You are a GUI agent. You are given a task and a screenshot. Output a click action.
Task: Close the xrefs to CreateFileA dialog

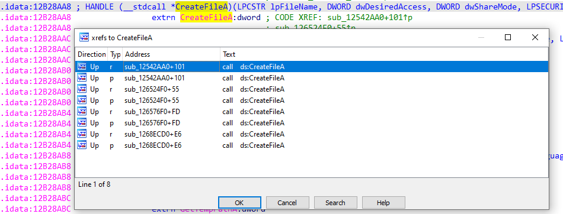[535, 37]
